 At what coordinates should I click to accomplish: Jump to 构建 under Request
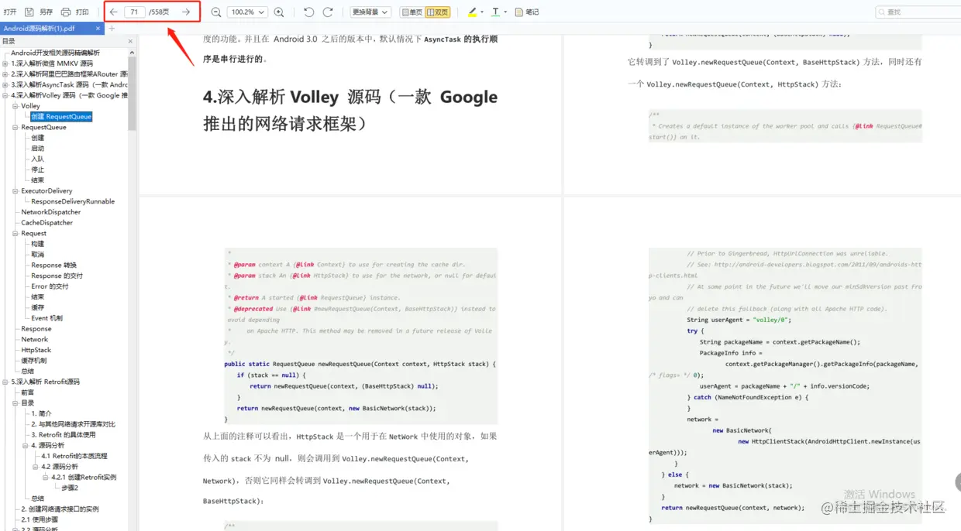coord(38,244)
